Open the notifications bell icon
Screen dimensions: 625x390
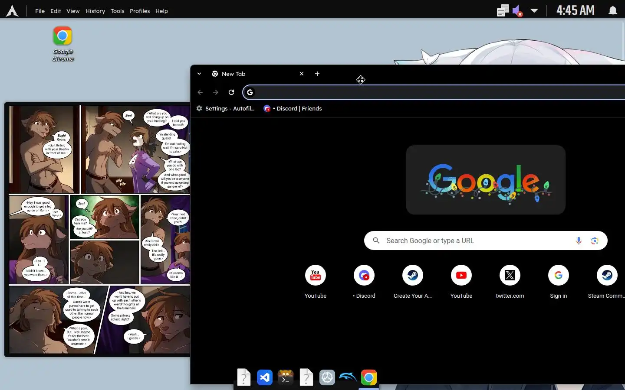click(x=612, y=11)
